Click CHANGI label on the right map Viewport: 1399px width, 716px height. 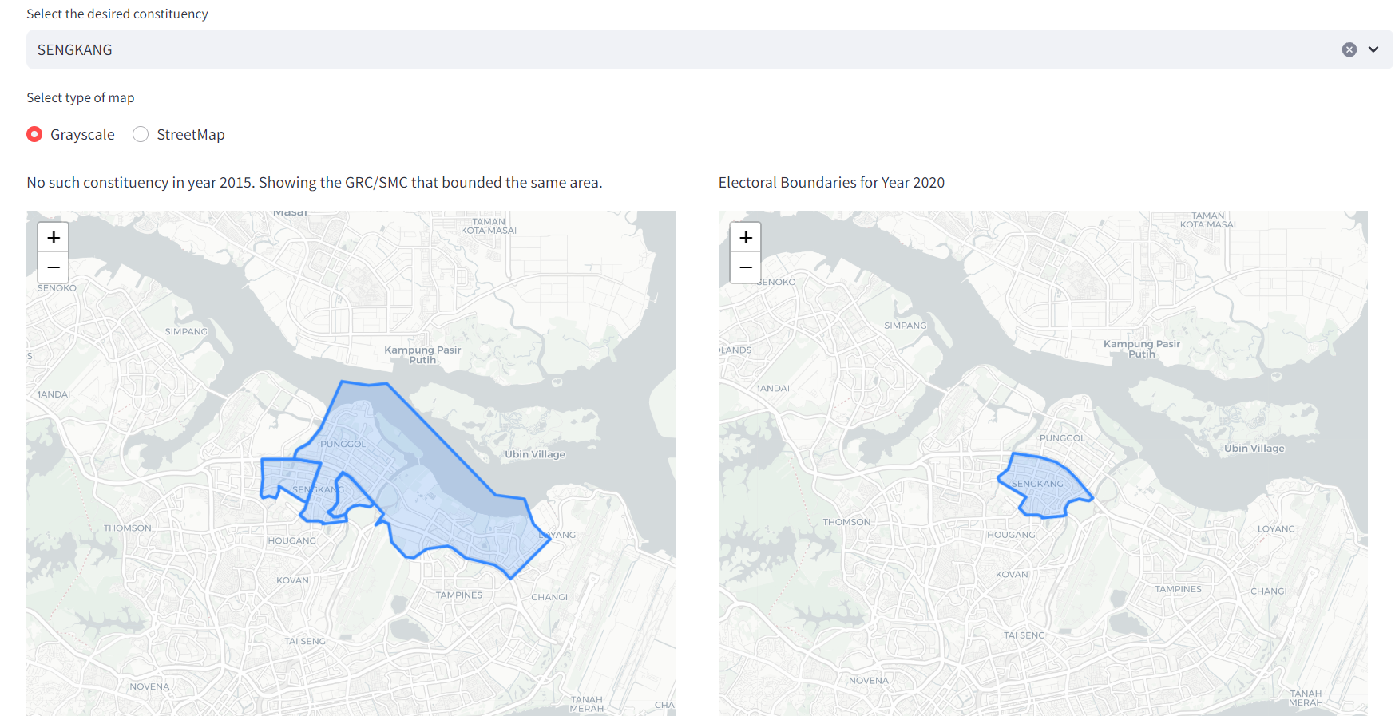(x=1268, y=591)
